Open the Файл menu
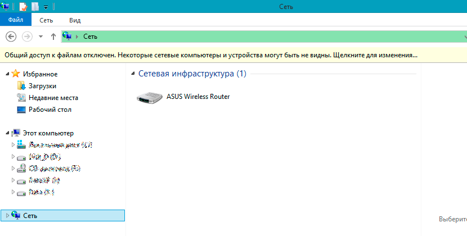 15,20
